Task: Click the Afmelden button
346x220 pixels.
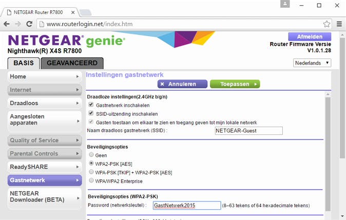Action: coord(310,36)
